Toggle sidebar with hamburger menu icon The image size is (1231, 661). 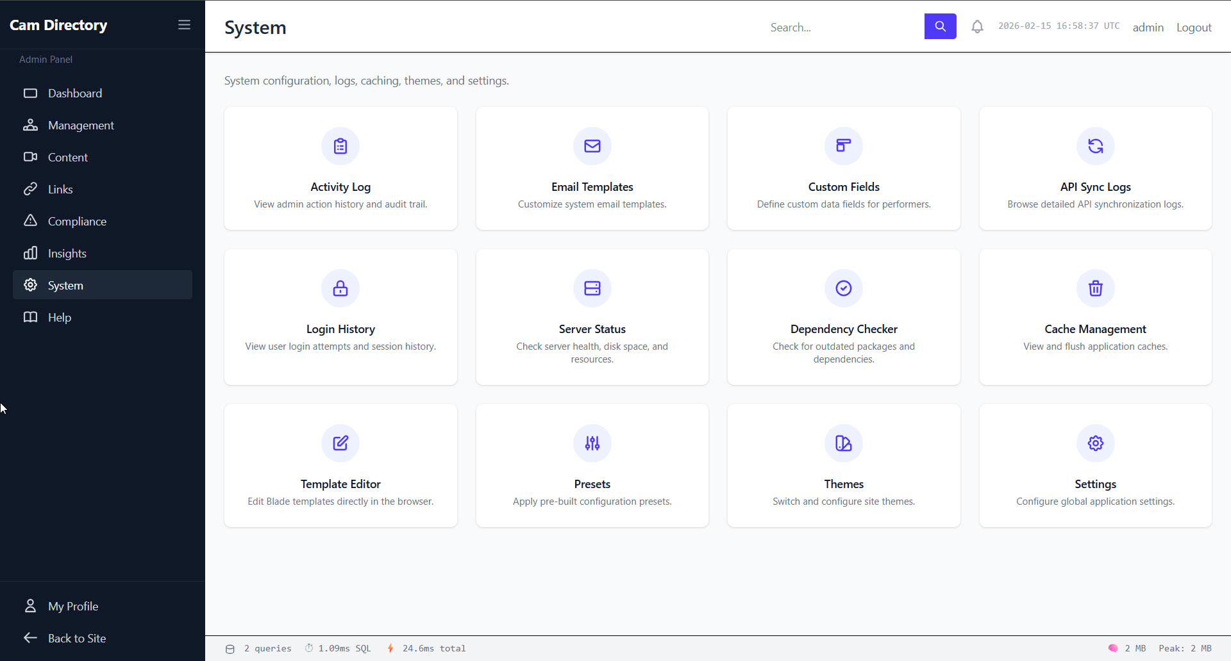click(x=184, y=25)
